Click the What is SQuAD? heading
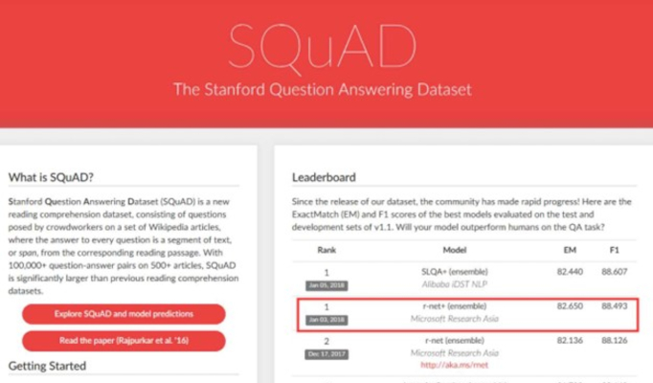The height and width of the screenshot is (383, 653). click(x=57, y=177)
